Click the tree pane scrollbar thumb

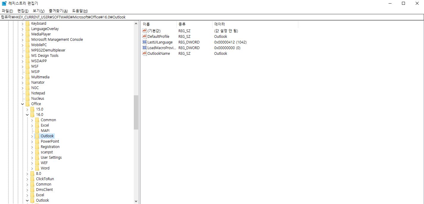coord(136,112)
